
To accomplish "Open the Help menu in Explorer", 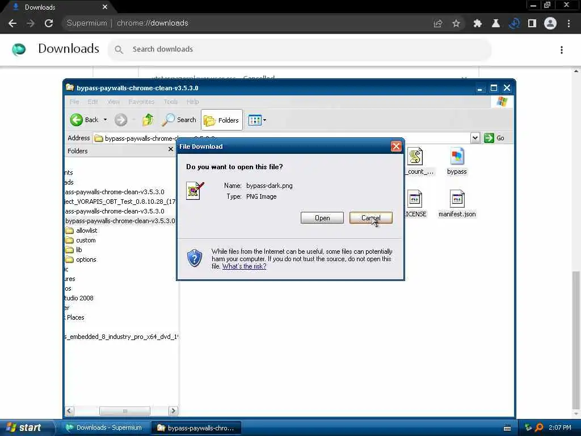I will (x=192, y=102).
